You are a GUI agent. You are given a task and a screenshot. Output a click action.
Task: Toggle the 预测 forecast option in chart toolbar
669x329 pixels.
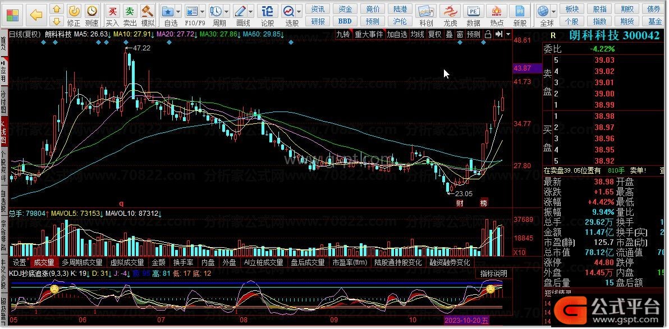tap(474, 34)
